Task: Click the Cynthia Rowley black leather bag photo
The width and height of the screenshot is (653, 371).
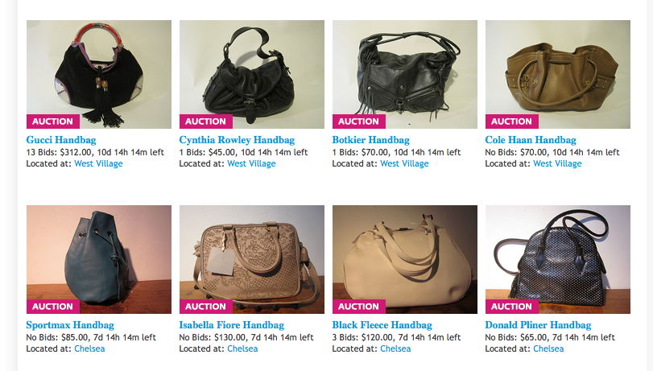Action: coord(251,74)
